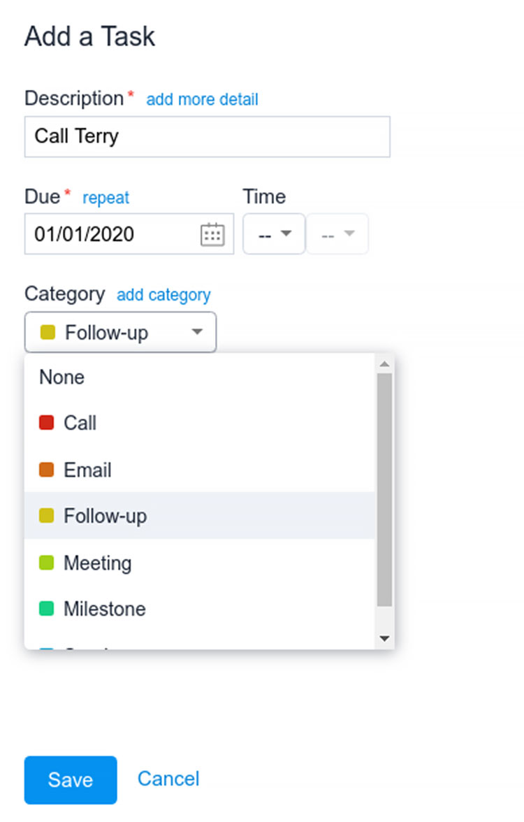Select the Follow-up category option

coord(105,516)
